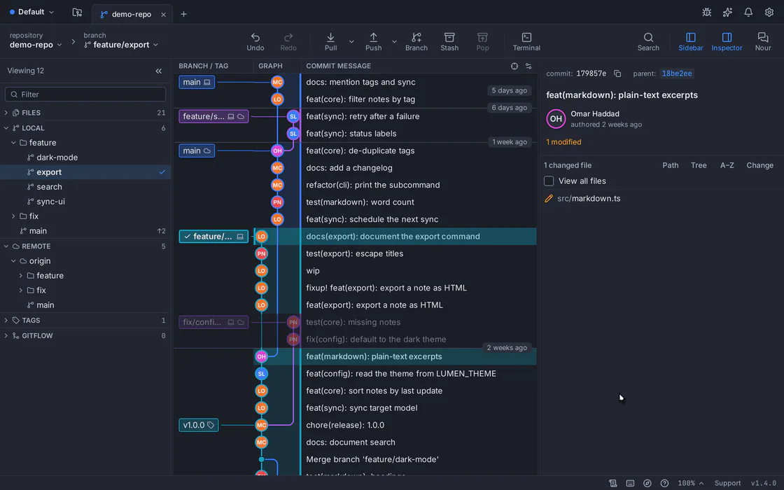784x490 pixels.
Task: Open the repository demo-repo dropdown
Action: (36, 45)
